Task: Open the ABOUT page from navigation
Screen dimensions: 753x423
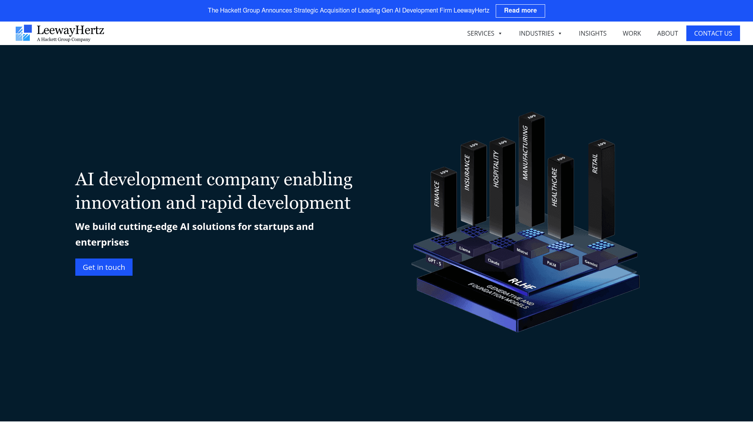Action: click(668, 33)
